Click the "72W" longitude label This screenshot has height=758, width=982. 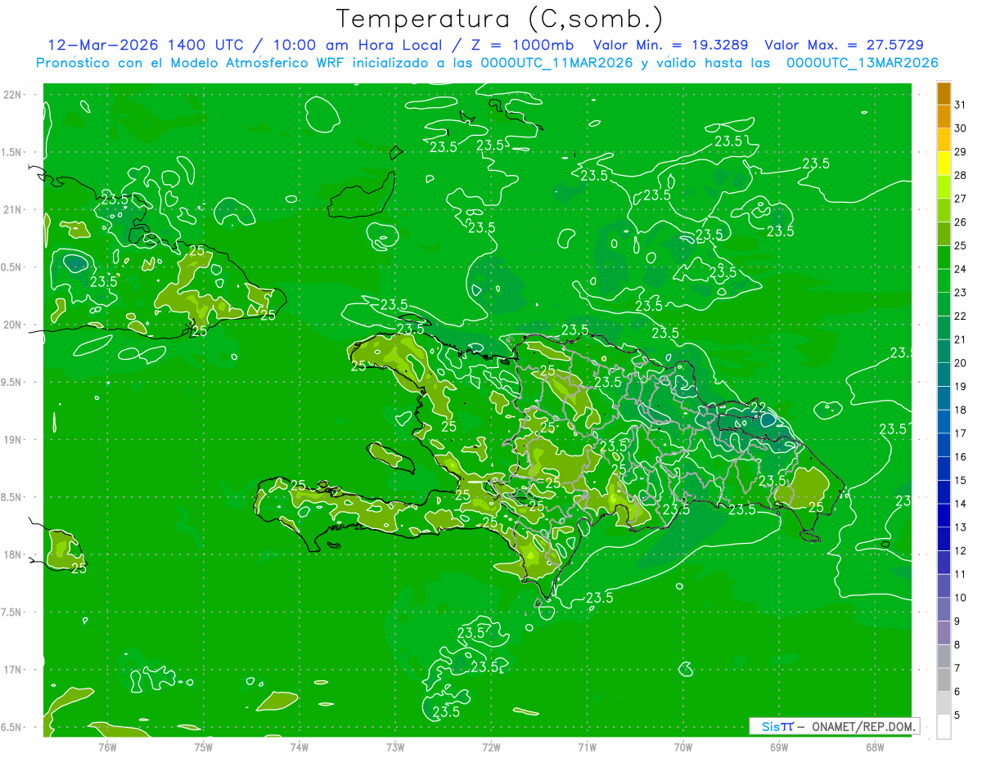[x=491, y=747]
